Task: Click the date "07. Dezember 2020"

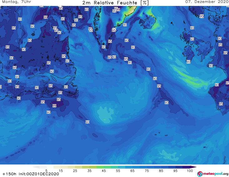Action: pos(207,2)
